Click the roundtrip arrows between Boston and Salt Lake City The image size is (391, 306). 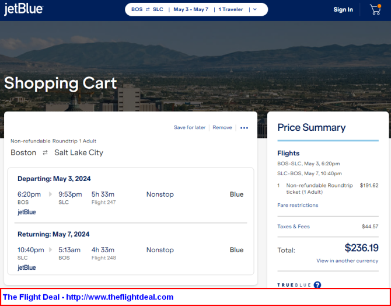(45, 153)
